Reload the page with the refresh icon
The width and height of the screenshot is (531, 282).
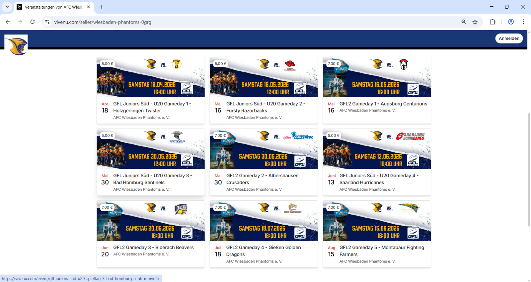coord(33,22)
